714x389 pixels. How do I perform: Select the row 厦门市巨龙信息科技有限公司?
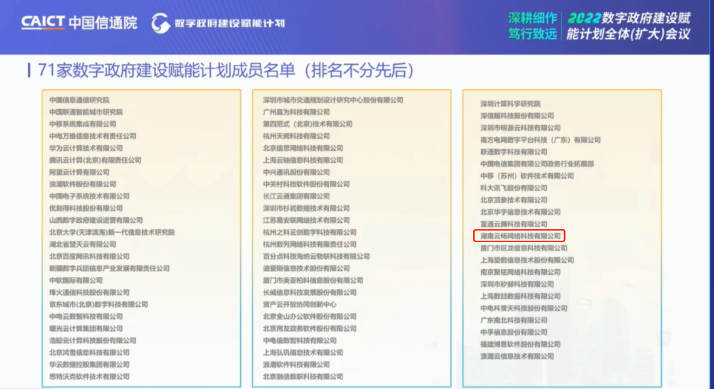(x=523, y=248)
